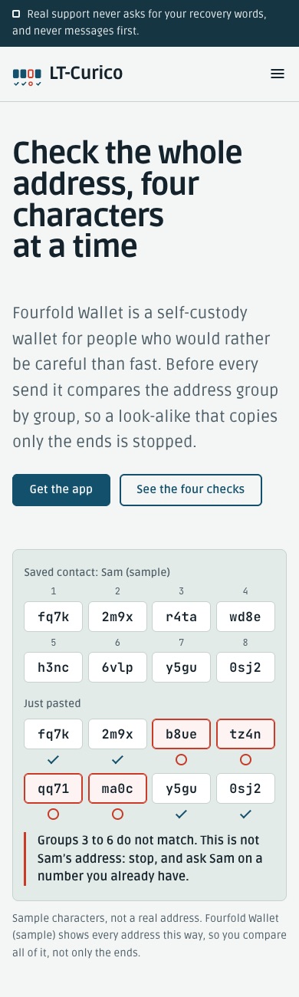
Task: Select saved group 6 chip 6vlp
Action: [x=117, y=667]
